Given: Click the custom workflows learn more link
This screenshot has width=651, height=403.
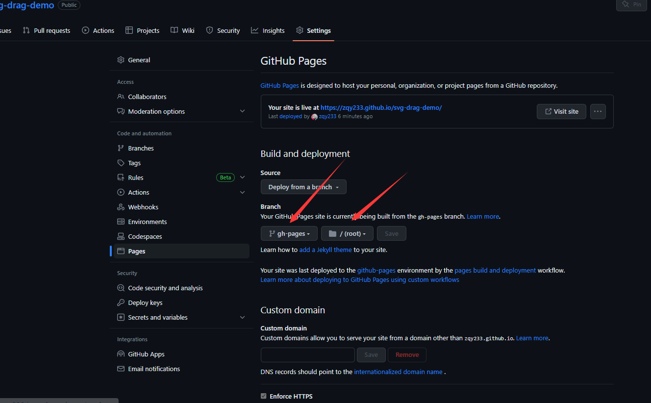Looking at the screenshot, I should (360, 279).
